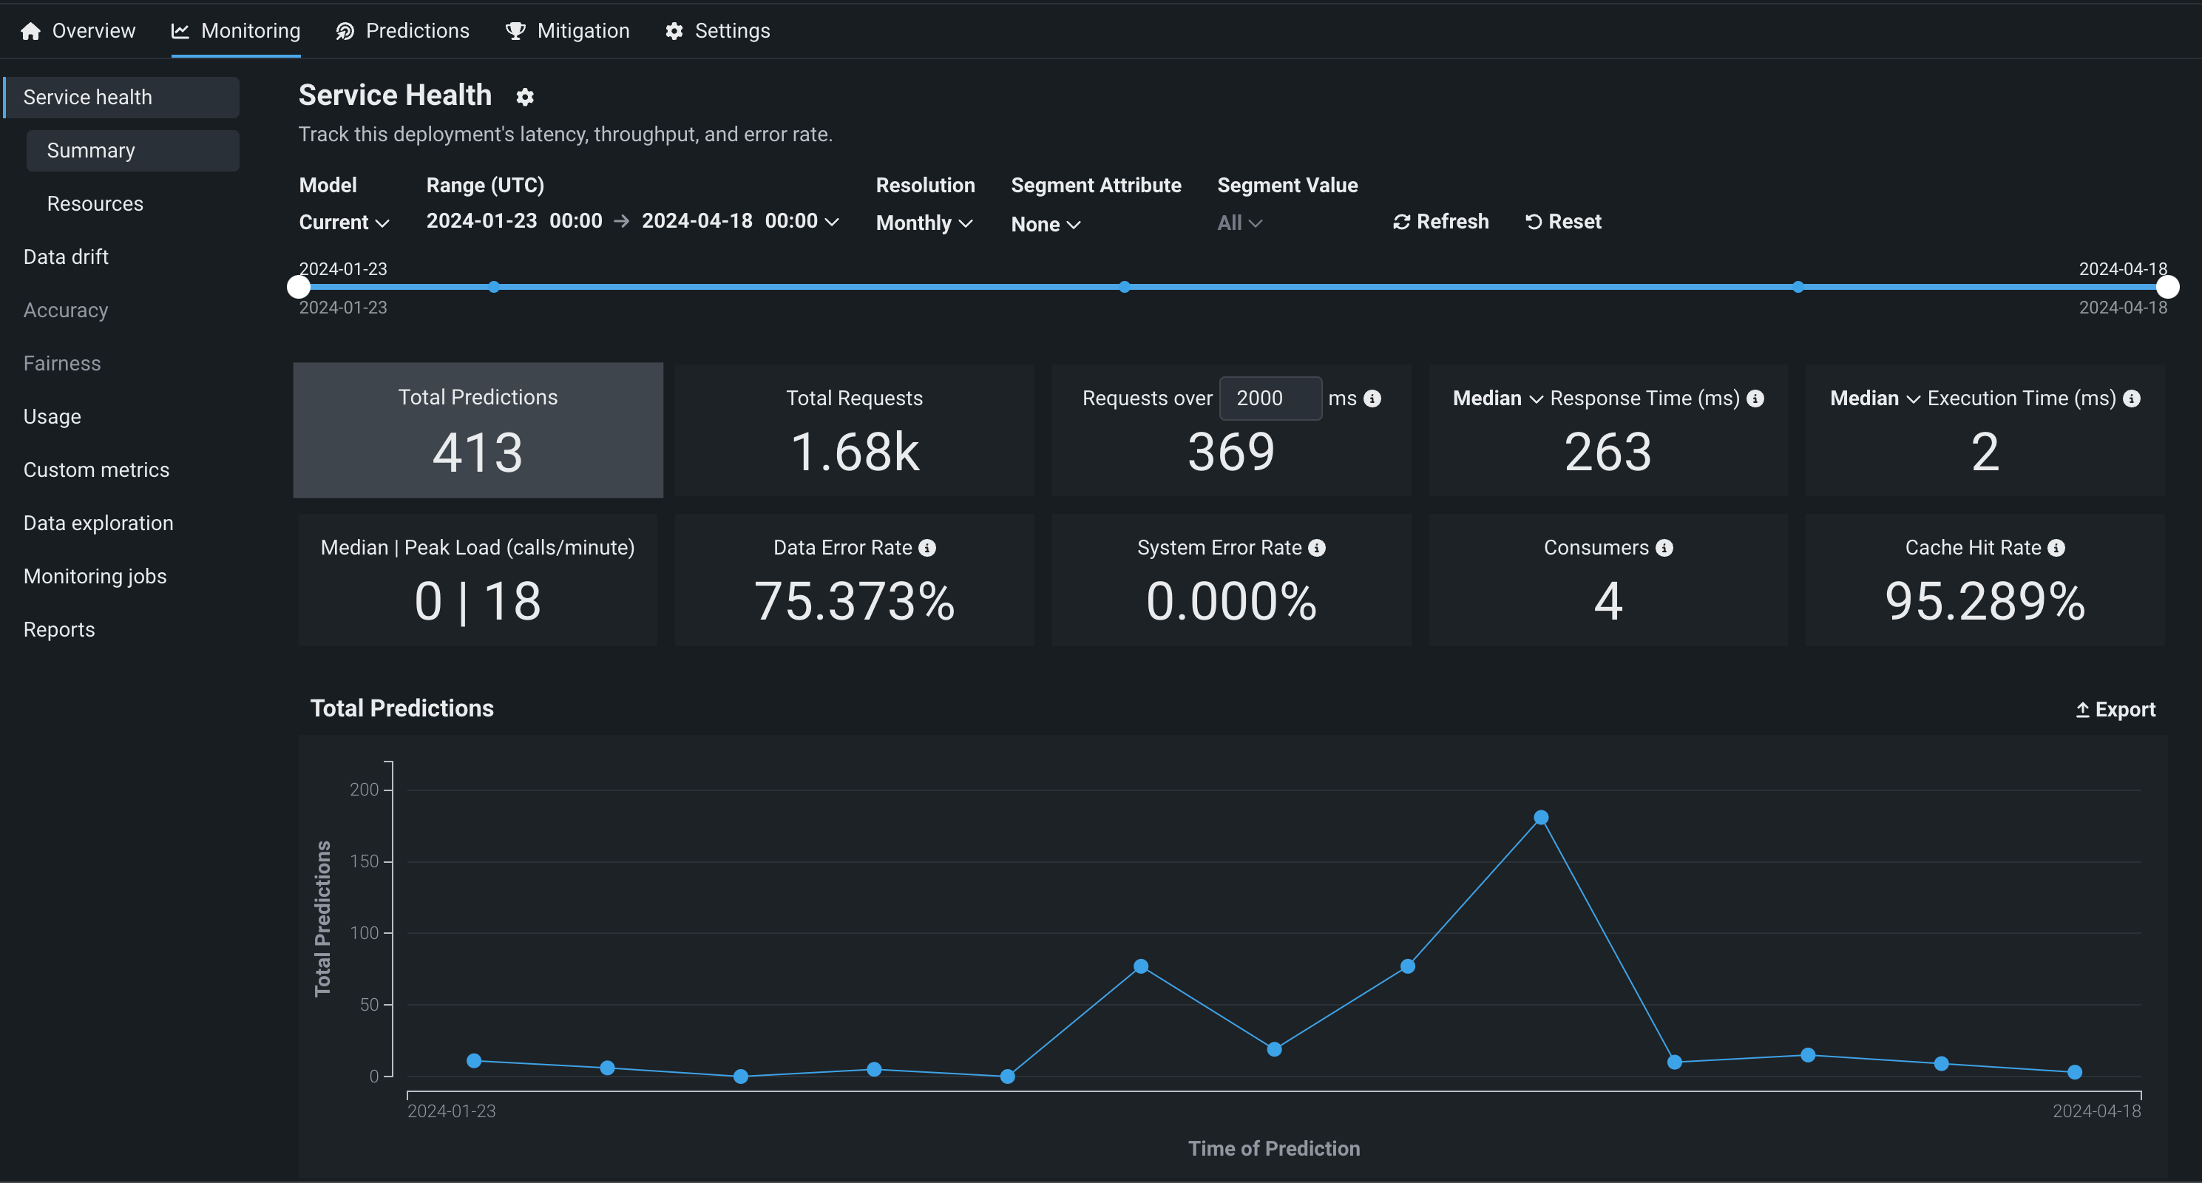Click the Requests over 2000 ms input field
This screenshot has width=2202, height=1183.
coord(1270,399)
